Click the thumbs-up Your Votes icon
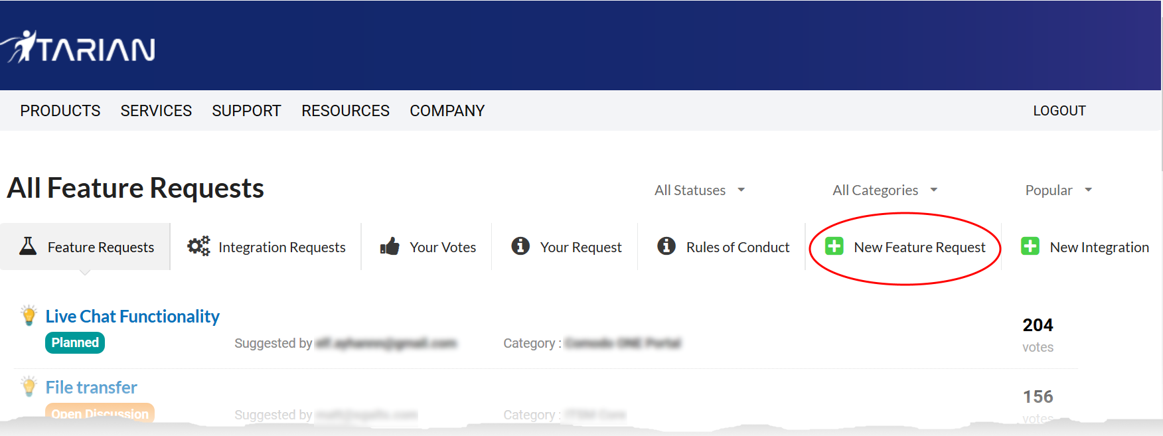Viewport: 1163px width, 436px height. (390, 247)
